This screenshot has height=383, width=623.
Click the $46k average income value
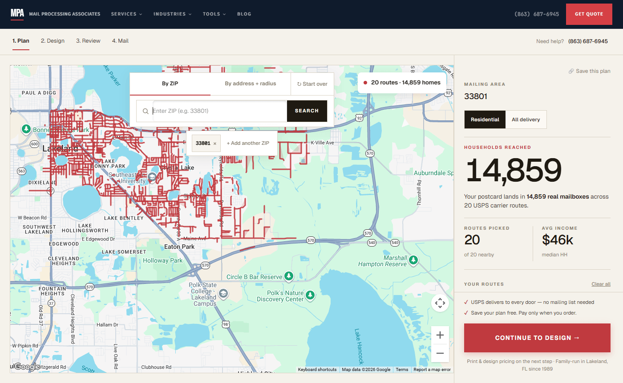(x=558, y=240)
